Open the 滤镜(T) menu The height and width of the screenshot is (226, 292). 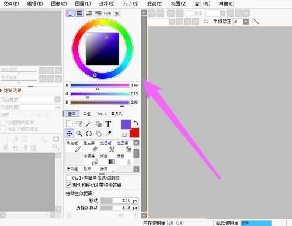point(155,4)
